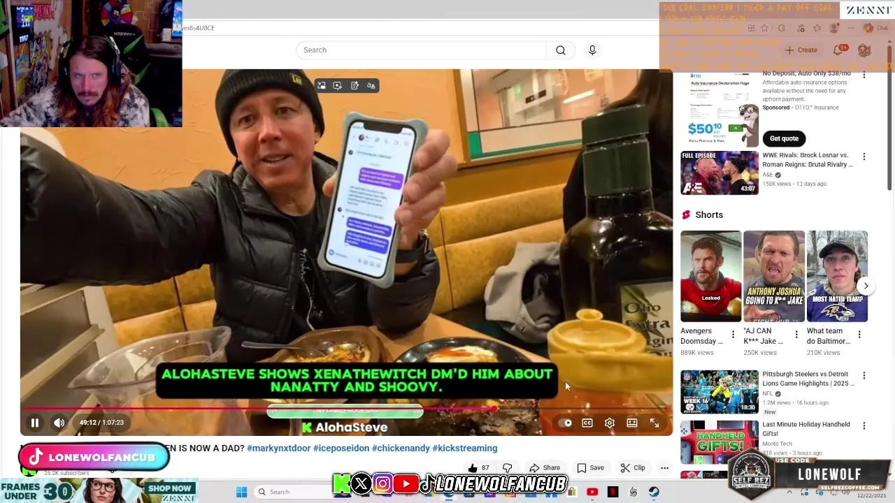Open YouTube app in taskbar

592,492
